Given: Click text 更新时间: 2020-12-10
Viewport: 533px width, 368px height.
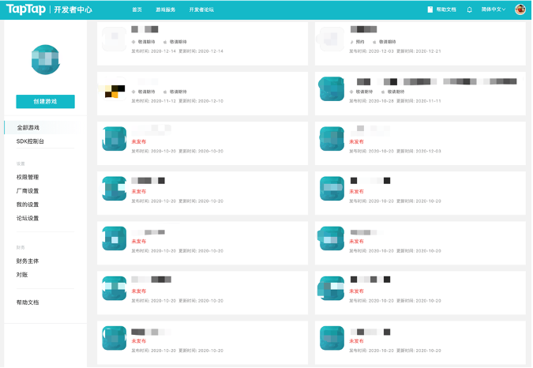Looking at the screenshot, I should pos(201,101).
